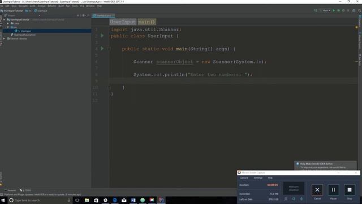Open Word from the taskbar
The height and width of the screenshot is (204, 362).
click(133, 200)
